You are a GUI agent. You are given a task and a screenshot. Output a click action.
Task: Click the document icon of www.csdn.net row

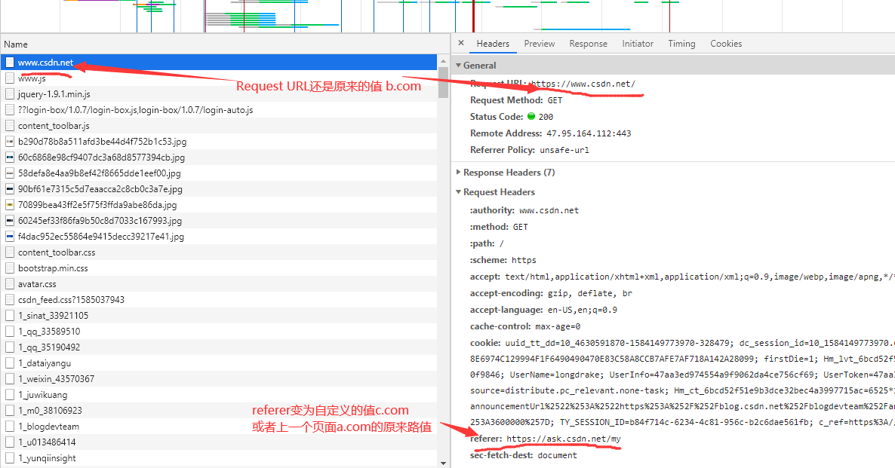tap(10, 62)
